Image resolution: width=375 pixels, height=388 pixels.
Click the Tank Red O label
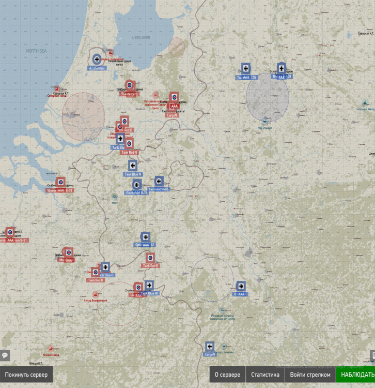pos(96,280)
